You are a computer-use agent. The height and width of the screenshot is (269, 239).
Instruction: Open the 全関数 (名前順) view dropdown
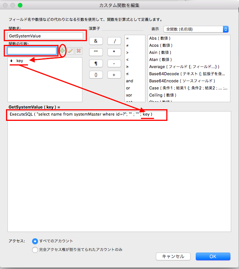pyautogui.click(x=196, y=29)
